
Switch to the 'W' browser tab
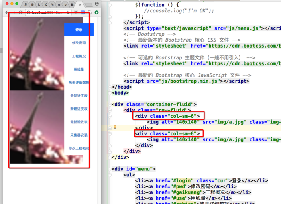[52, 4]
